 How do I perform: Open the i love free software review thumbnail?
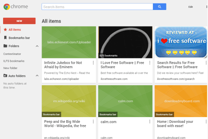(x=181, y=42)
